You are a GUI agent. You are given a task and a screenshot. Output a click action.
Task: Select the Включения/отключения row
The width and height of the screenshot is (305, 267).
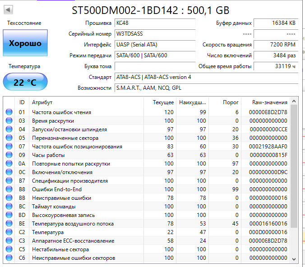click(147, 172)
